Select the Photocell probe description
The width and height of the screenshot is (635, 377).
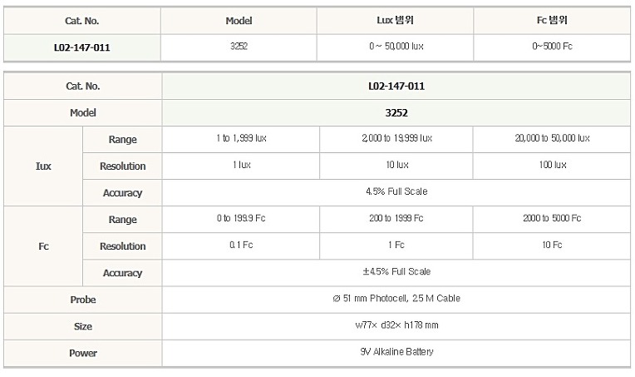point(396,299)
